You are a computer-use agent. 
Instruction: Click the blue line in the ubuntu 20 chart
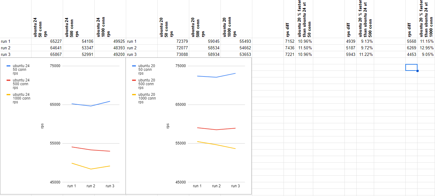216,77
